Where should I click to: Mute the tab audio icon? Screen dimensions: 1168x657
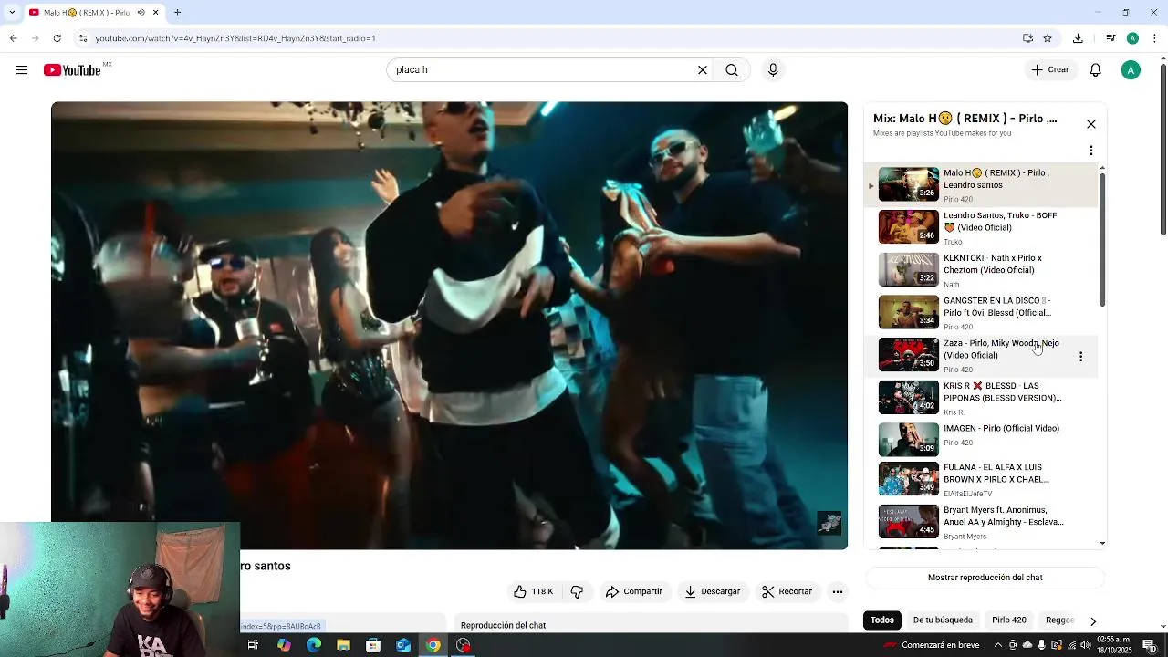coord(141,13)
